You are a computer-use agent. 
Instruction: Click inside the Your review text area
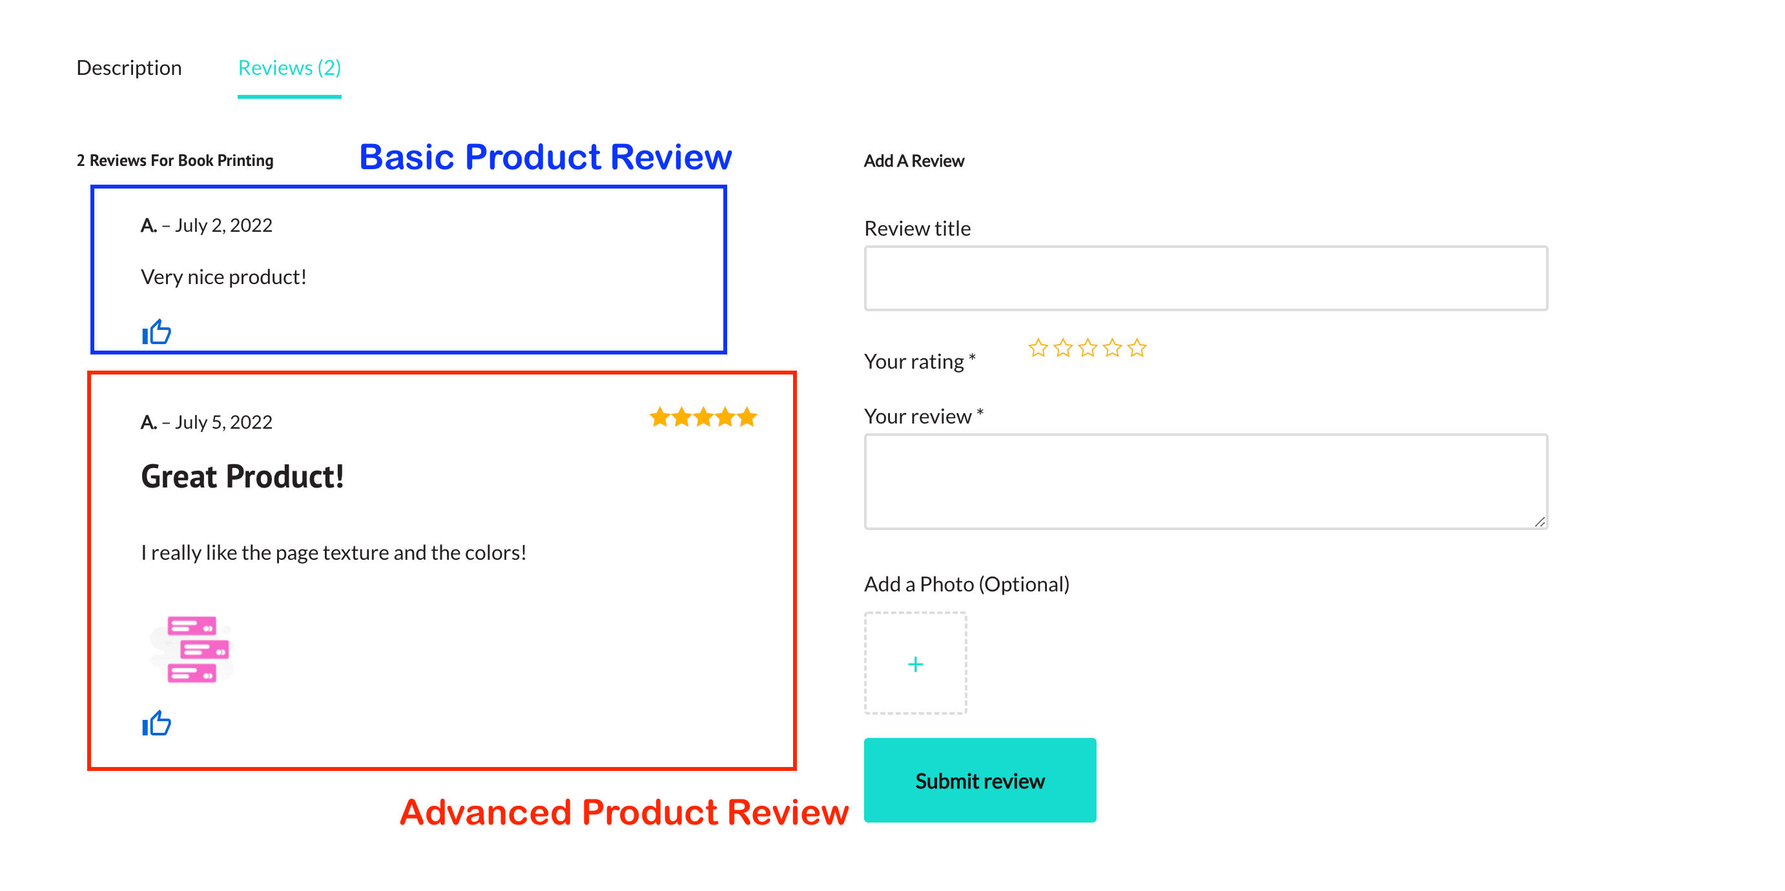pyautogui.click(x=1205, y=482)
